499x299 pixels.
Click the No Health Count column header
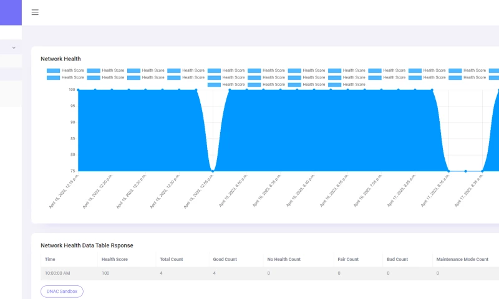pos(284,259)
